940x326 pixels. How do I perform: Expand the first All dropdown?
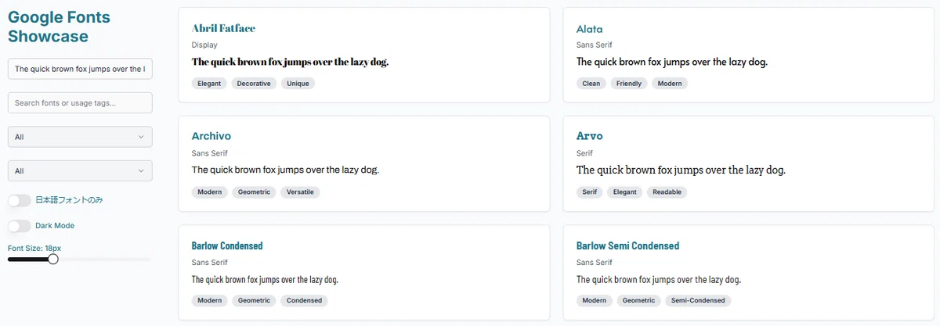80,137
